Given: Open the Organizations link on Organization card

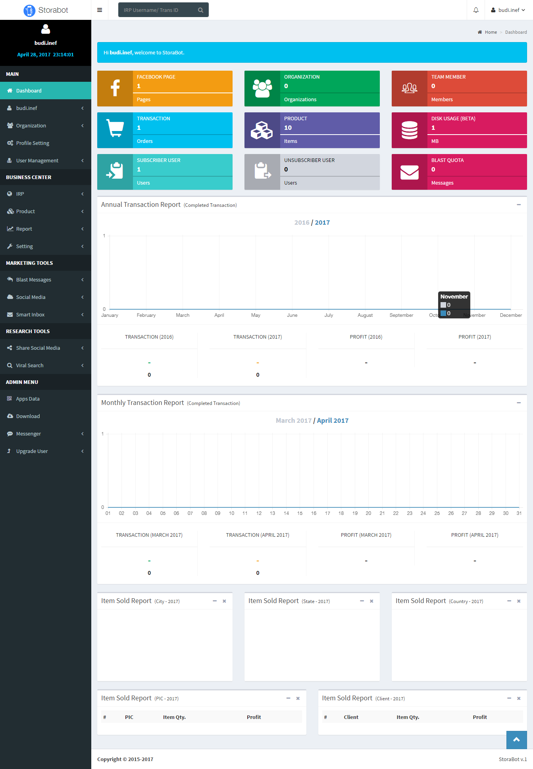Looking at the screenshot, I should tap(300, 100).
